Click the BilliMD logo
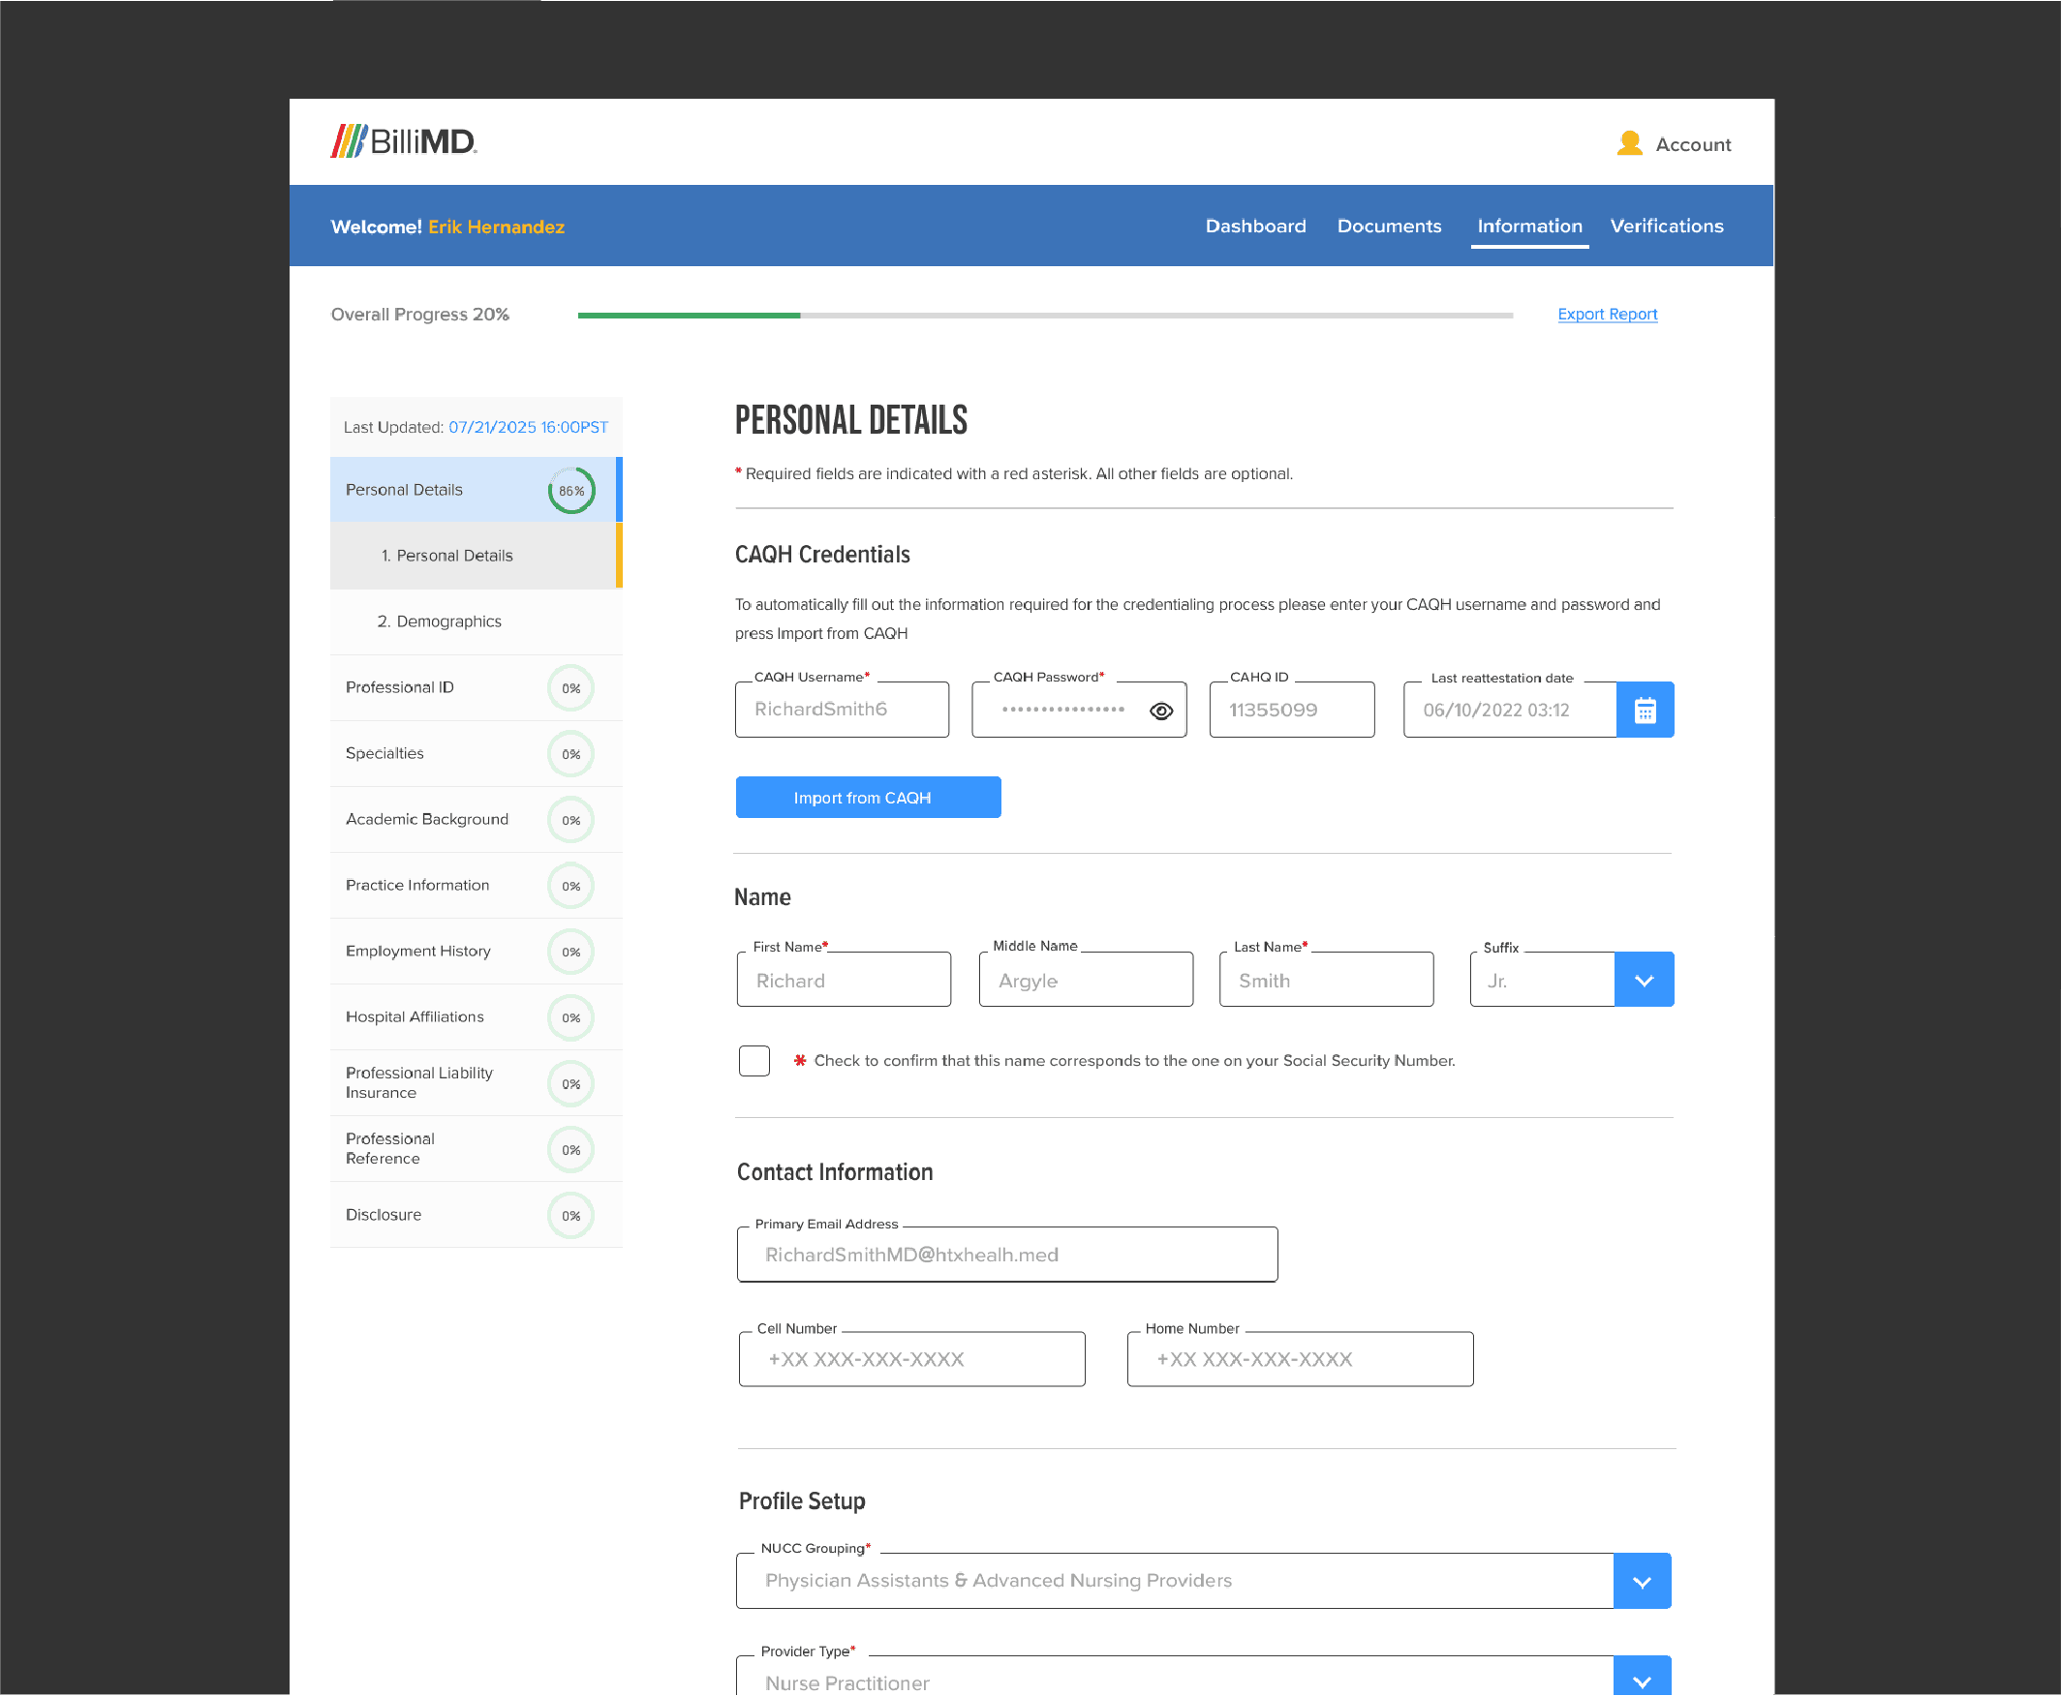Image resolution: width=2061 pixels, height=1696 pixels. tap(404, 141)
